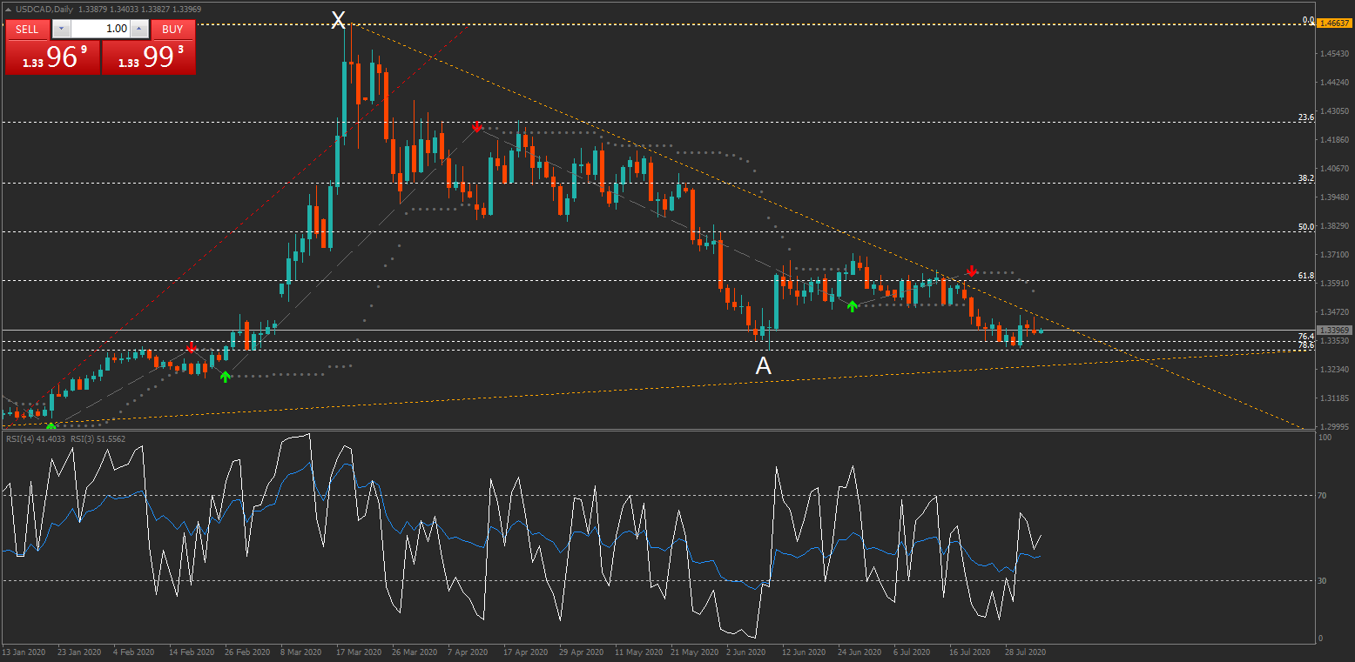Collapse one-click panel via triangle beside USDCAD,Daily
Image resolution: width=1355 pixels, height=662 pixels.
tap(8, 10)
